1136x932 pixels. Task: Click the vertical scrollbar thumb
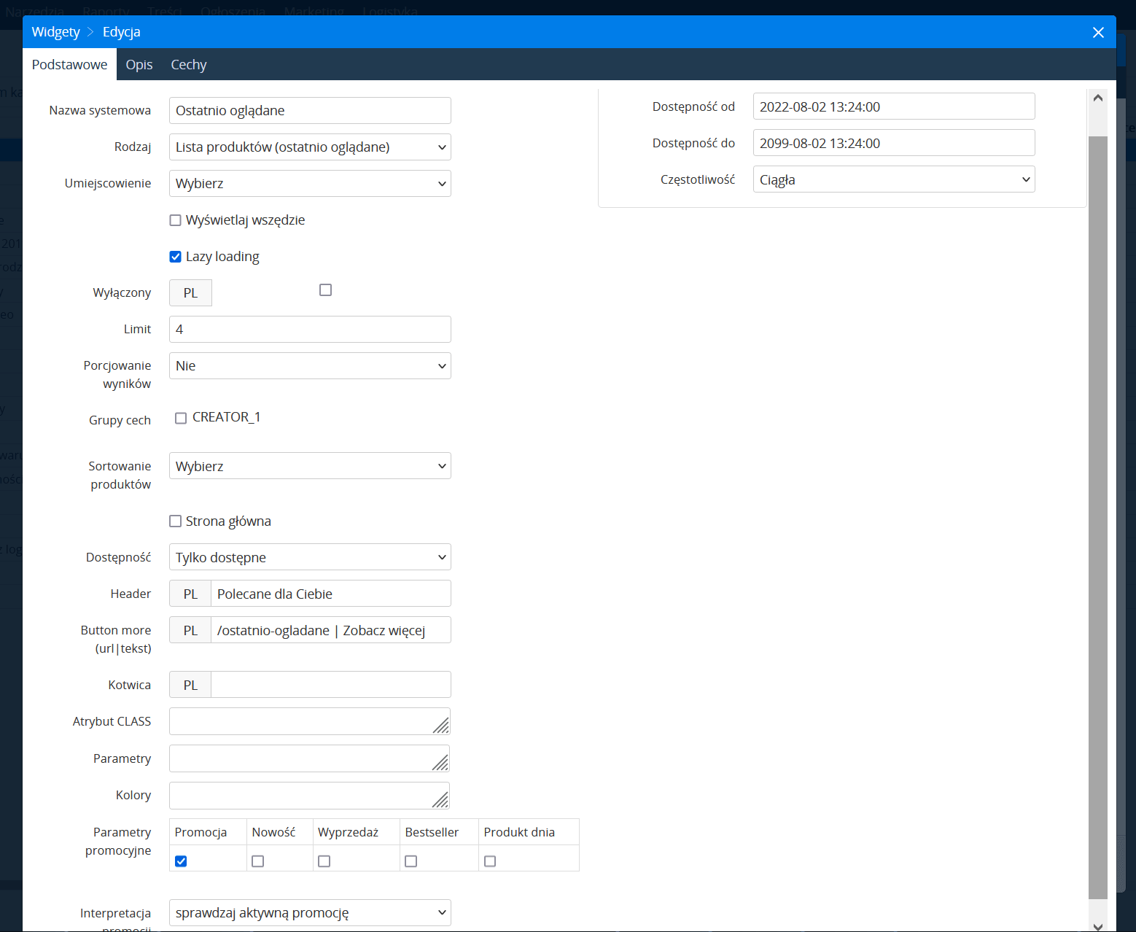pos(1098,517)
